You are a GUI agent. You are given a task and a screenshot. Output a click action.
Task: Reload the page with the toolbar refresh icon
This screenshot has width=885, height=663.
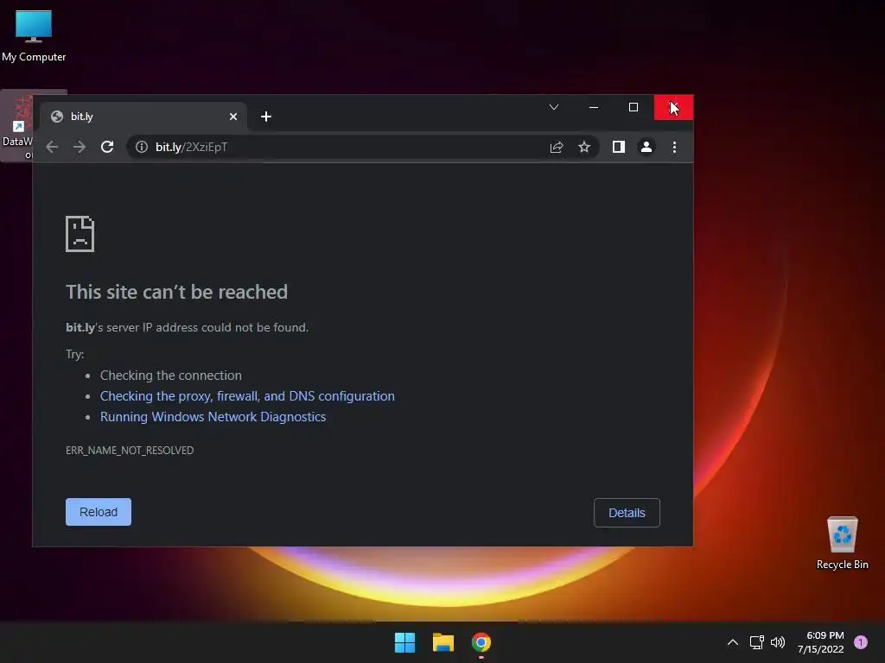[x=107, y=147]
